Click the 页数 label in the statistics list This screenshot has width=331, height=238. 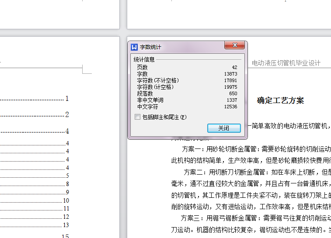click(x=142, y=67)
